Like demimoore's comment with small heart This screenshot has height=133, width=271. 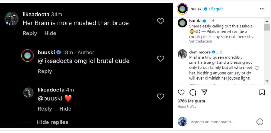[x=256, y=68]
